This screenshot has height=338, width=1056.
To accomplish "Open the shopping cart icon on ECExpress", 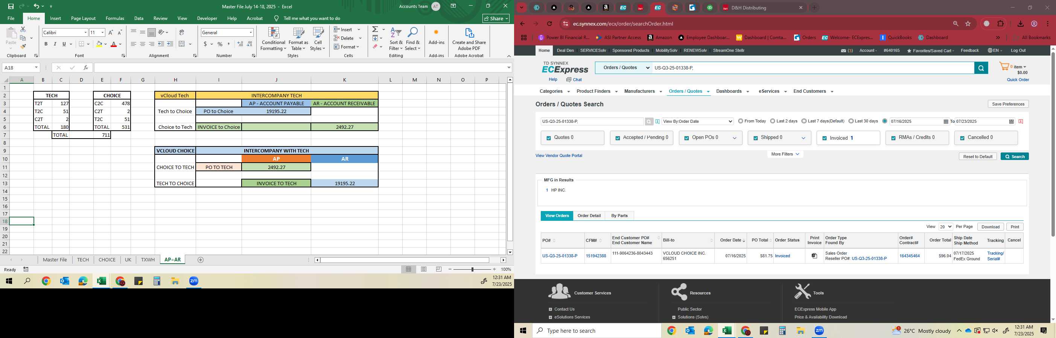I will (1004, 67).
